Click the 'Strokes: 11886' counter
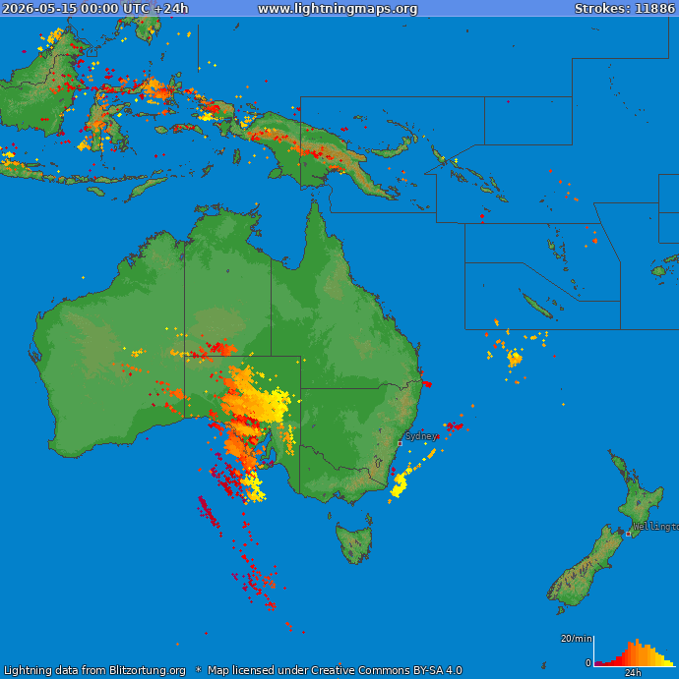This screenshot has width=679, height=679. point(625,8)
